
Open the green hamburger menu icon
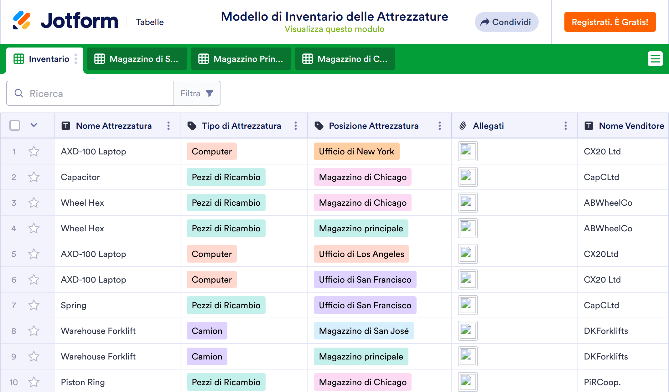click(655, 59)
